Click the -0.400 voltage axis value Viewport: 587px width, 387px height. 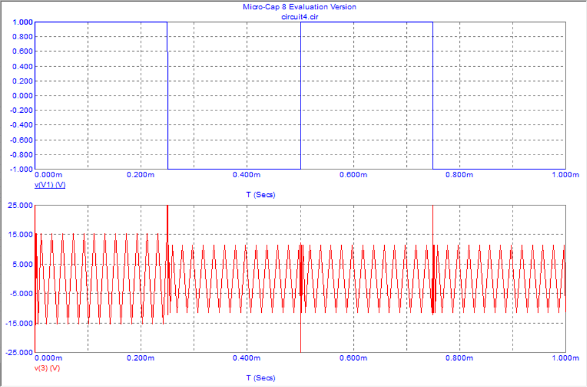pos(22,125)
